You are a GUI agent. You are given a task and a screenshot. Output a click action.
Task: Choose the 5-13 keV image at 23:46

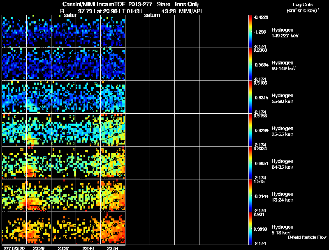click(88, 228)
